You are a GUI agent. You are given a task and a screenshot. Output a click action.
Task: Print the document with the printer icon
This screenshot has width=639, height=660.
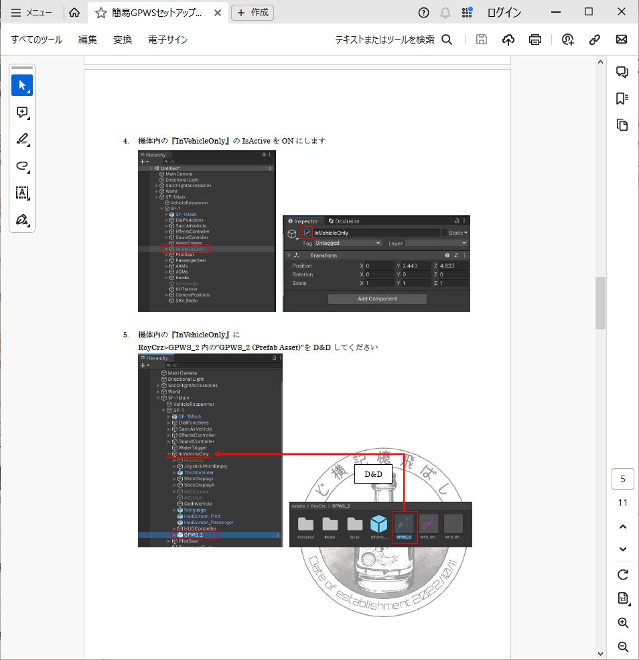(535, 40)
